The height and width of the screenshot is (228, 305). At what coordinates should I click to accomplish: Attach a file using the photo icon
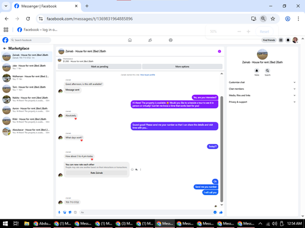[x=65, y=212]
